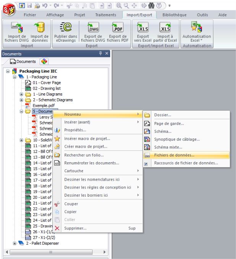This screenshot has height=259, width=236.
Task: Click the undo arrow icon
Action: [45, 6]
